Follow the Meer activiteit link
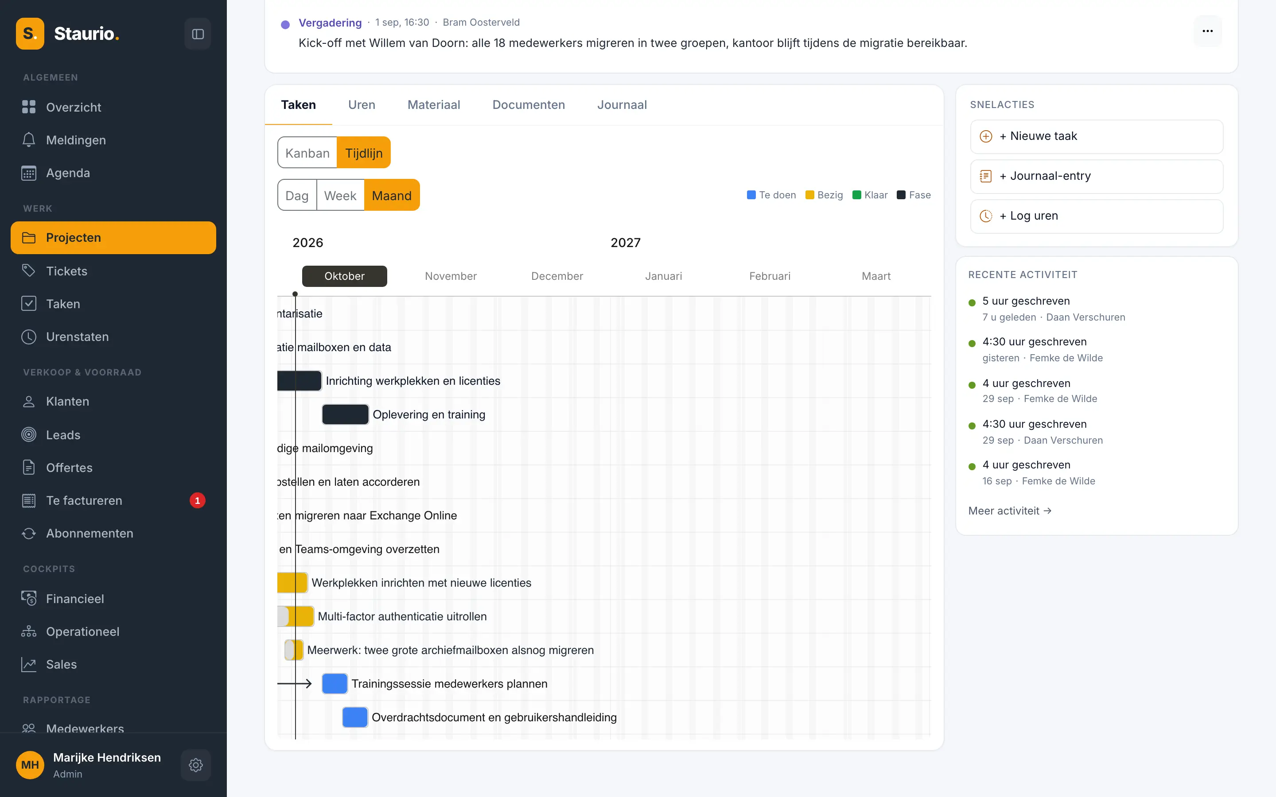This screenshot has width=1276, height=797. tap(1010, 511)
